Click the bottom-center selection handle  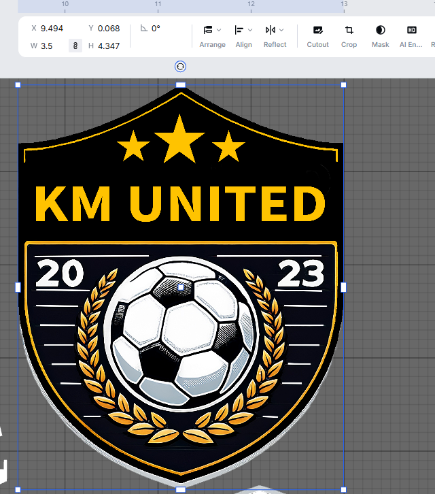(180, 490)
